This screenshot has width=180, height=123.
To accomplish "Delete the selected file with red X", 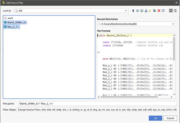I will [159, 10].
